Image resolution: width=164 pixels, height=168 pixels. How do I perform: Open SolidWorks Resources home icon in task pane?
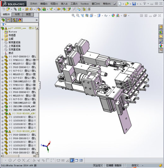[x=161, y=27]
